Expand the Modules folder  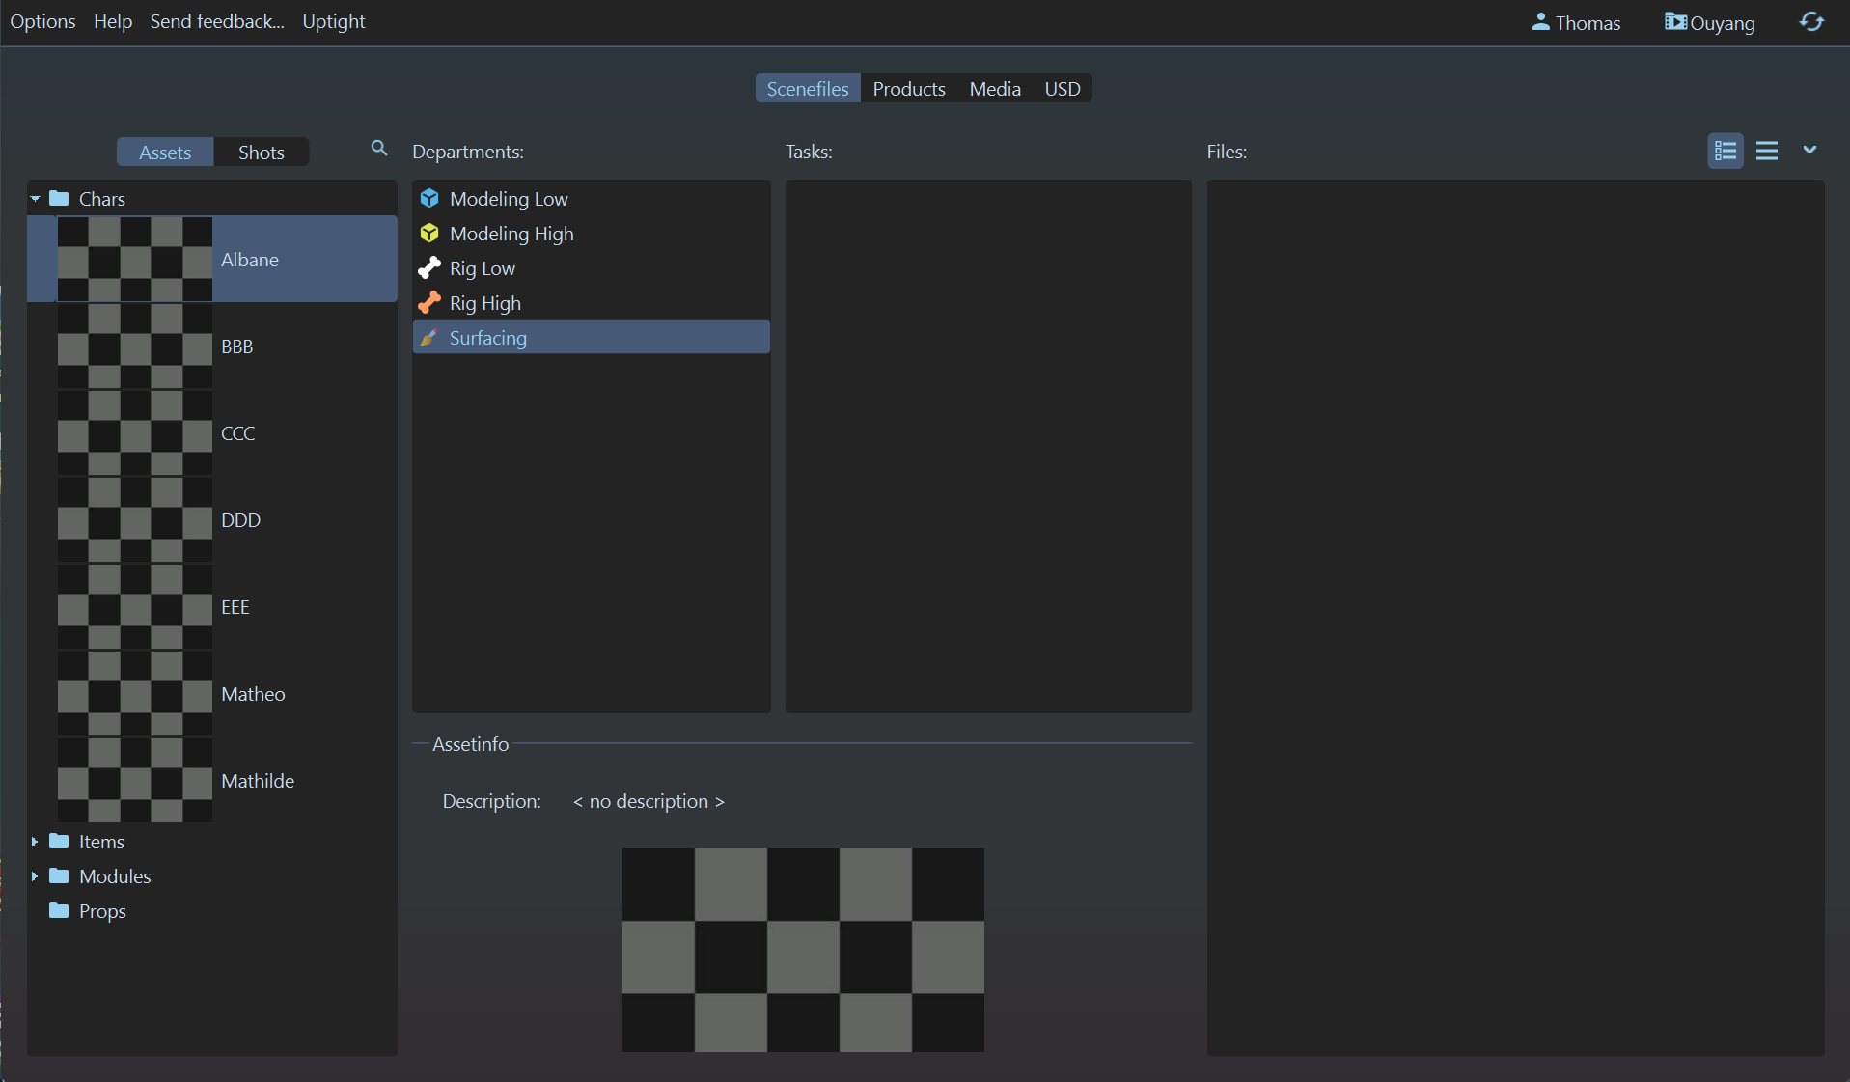pyautogui.click(x=35, y=876)
